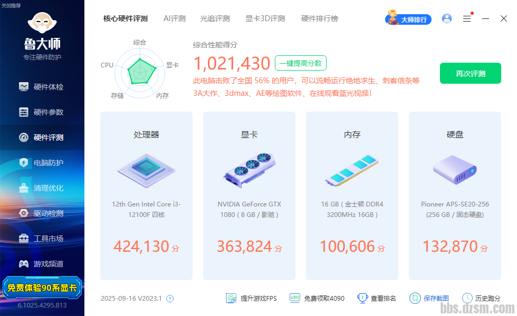This screenshot has width=517, height=316.
Task: Open the 工具市场 tool market
Action: [x=42, y=239]
